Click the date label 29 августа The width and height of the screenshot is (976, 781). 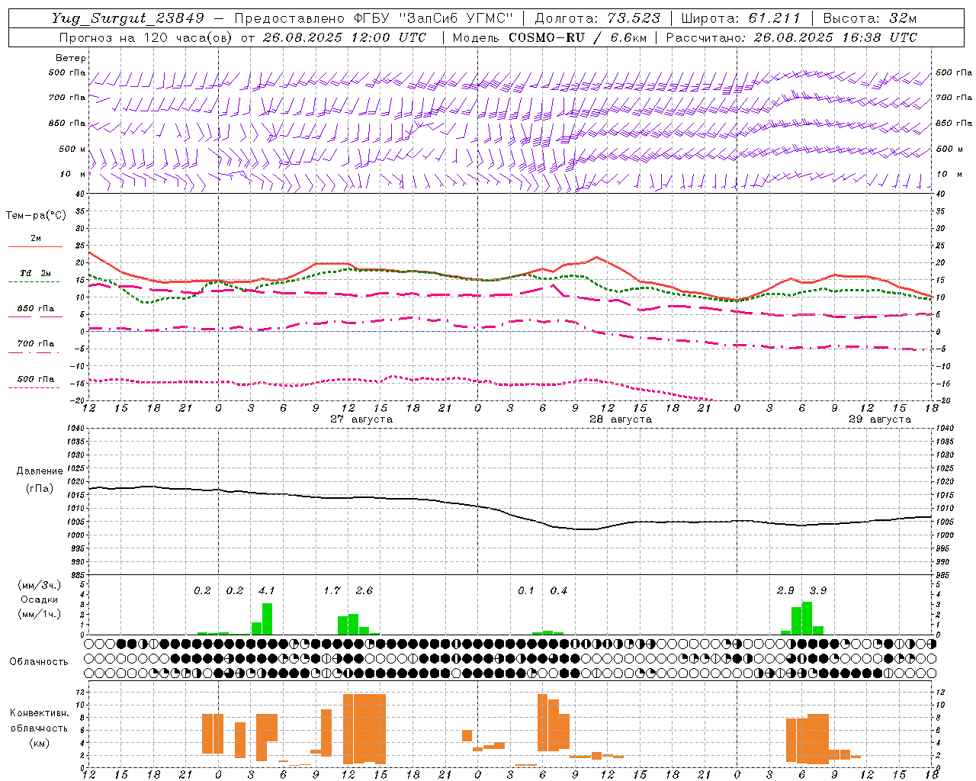880,419
